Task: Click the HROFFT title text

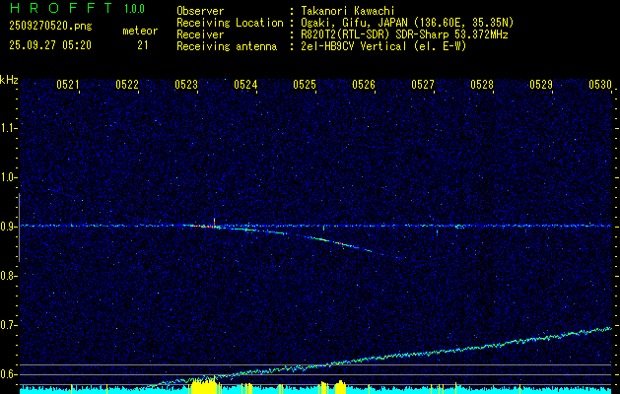Action: pos(52,9)
